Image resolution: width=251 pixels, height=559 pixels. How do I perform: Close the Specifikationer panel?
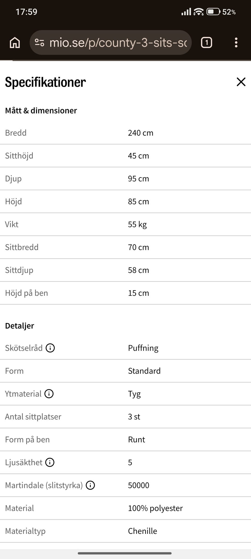(241, 82)
